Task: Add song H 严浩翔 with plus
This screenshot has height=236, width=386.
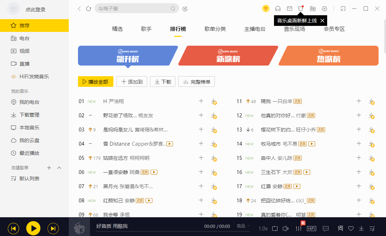Action: point(201,101)
